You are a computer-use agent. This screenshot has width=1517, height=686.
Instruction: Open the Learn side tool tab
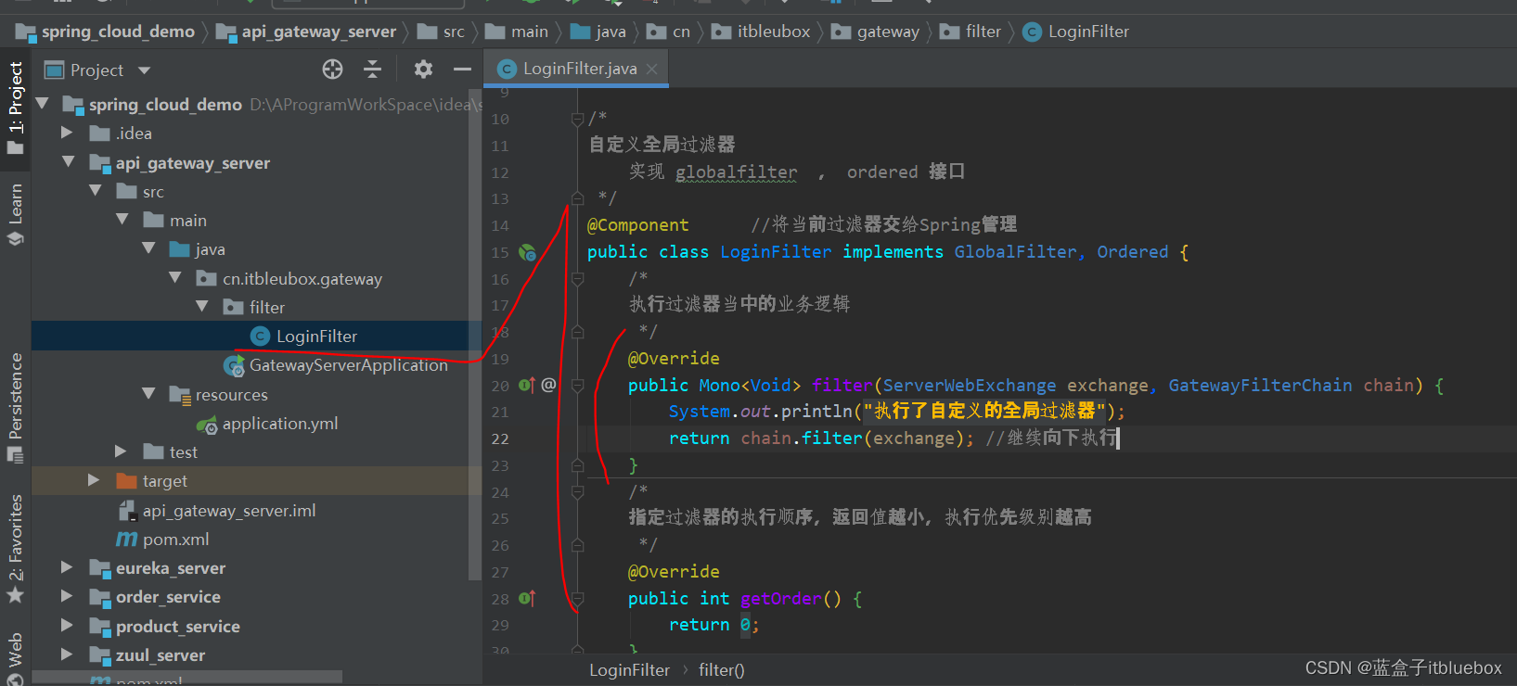(x=15, y=214)
